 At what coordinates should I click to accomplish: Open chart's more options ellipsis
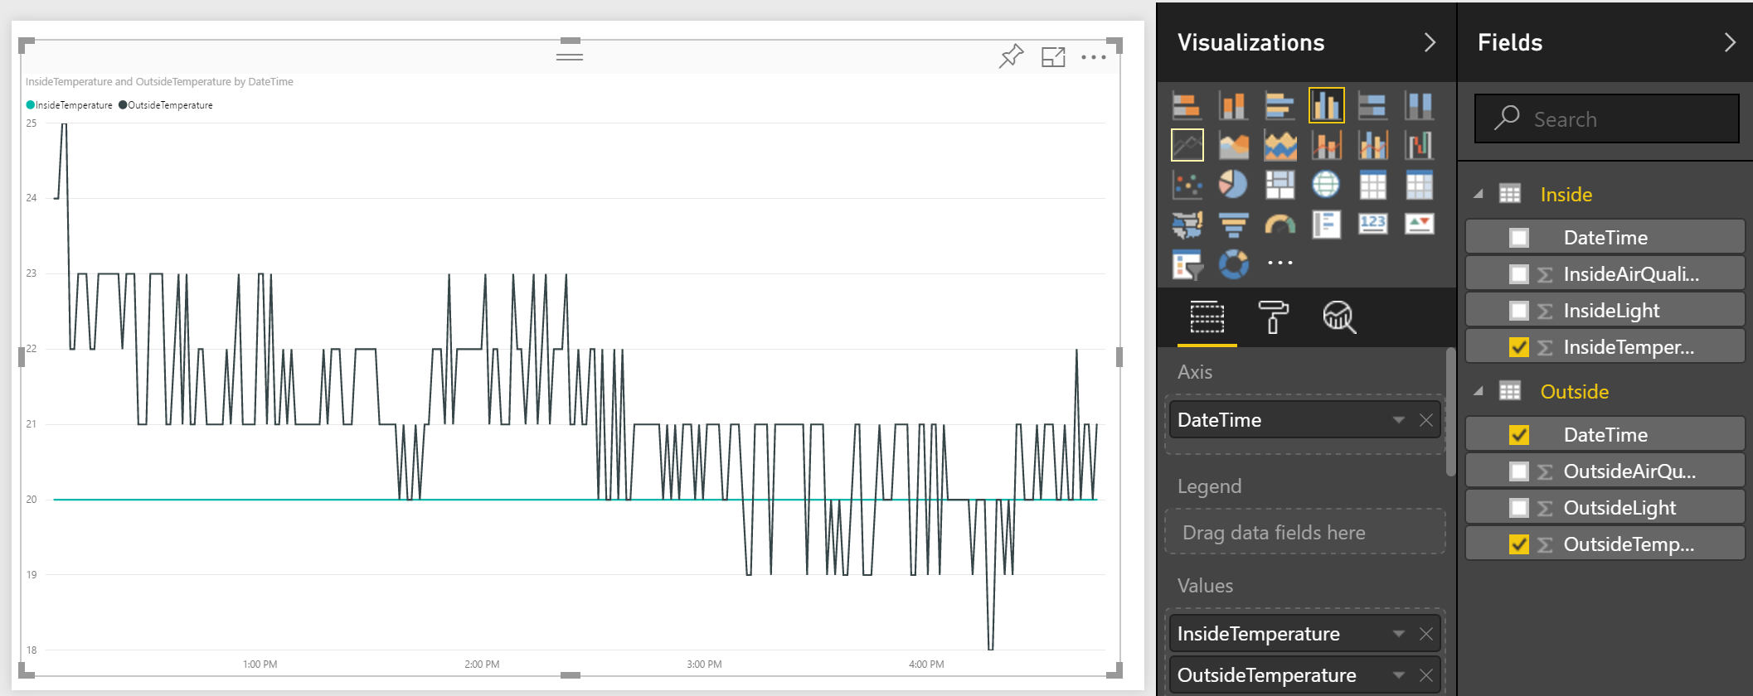[x=1094, y=57]
